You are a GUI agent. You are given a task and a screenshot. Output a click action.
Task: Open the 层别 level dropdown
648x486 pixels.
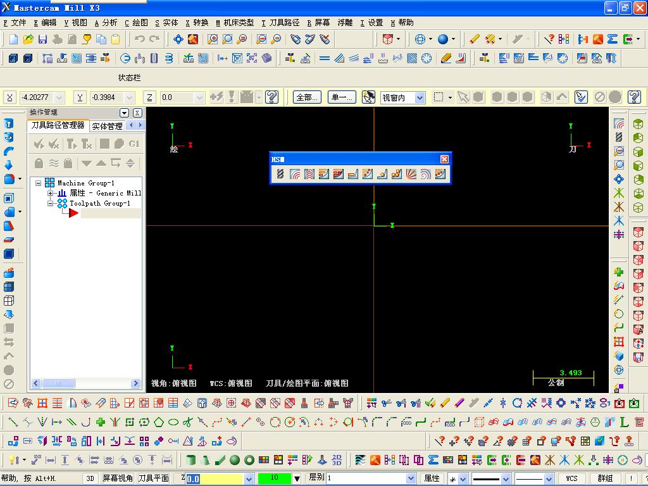pyautogui.click(x=411, y=478)
